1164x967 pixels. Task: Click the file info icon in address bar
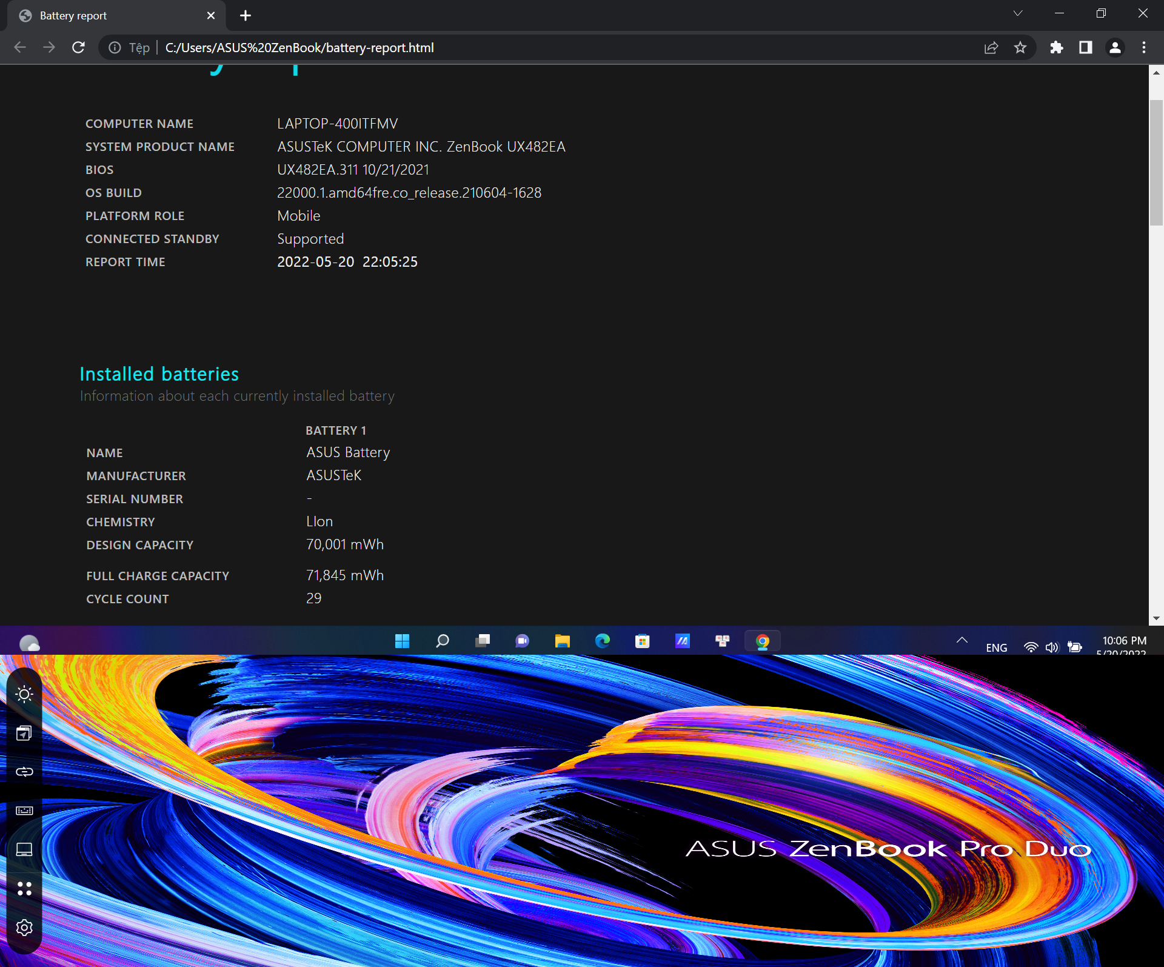point(115,47)
